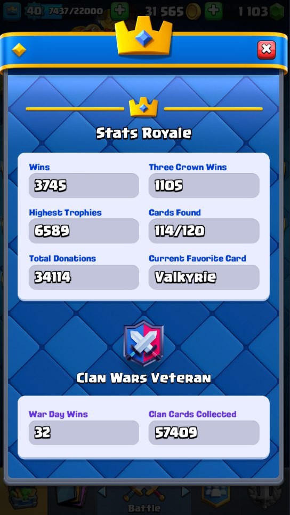Open the Cards Found 114/120 field

tap(204, 231)
